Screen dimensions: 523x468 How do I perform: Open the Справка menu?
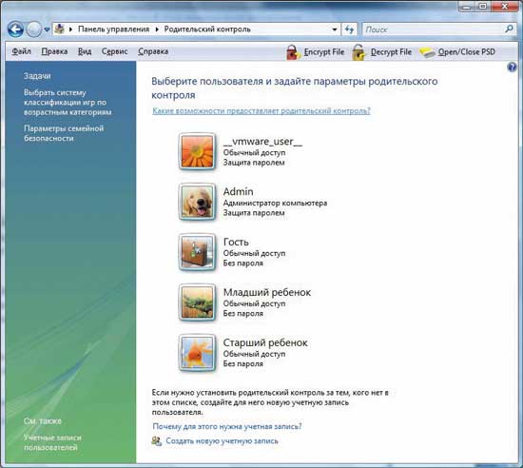[153, 51]
